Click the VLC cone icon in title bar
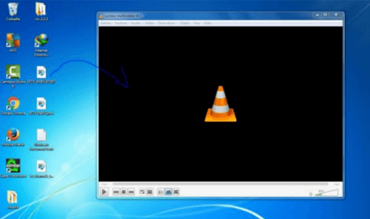Screen dimensions: 370x219 101,16
